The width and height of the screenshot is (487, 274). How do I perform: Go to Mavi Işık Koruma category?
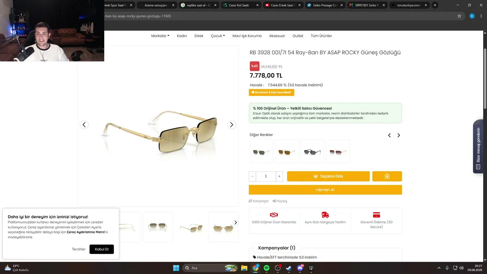click(x=247, y=36)
